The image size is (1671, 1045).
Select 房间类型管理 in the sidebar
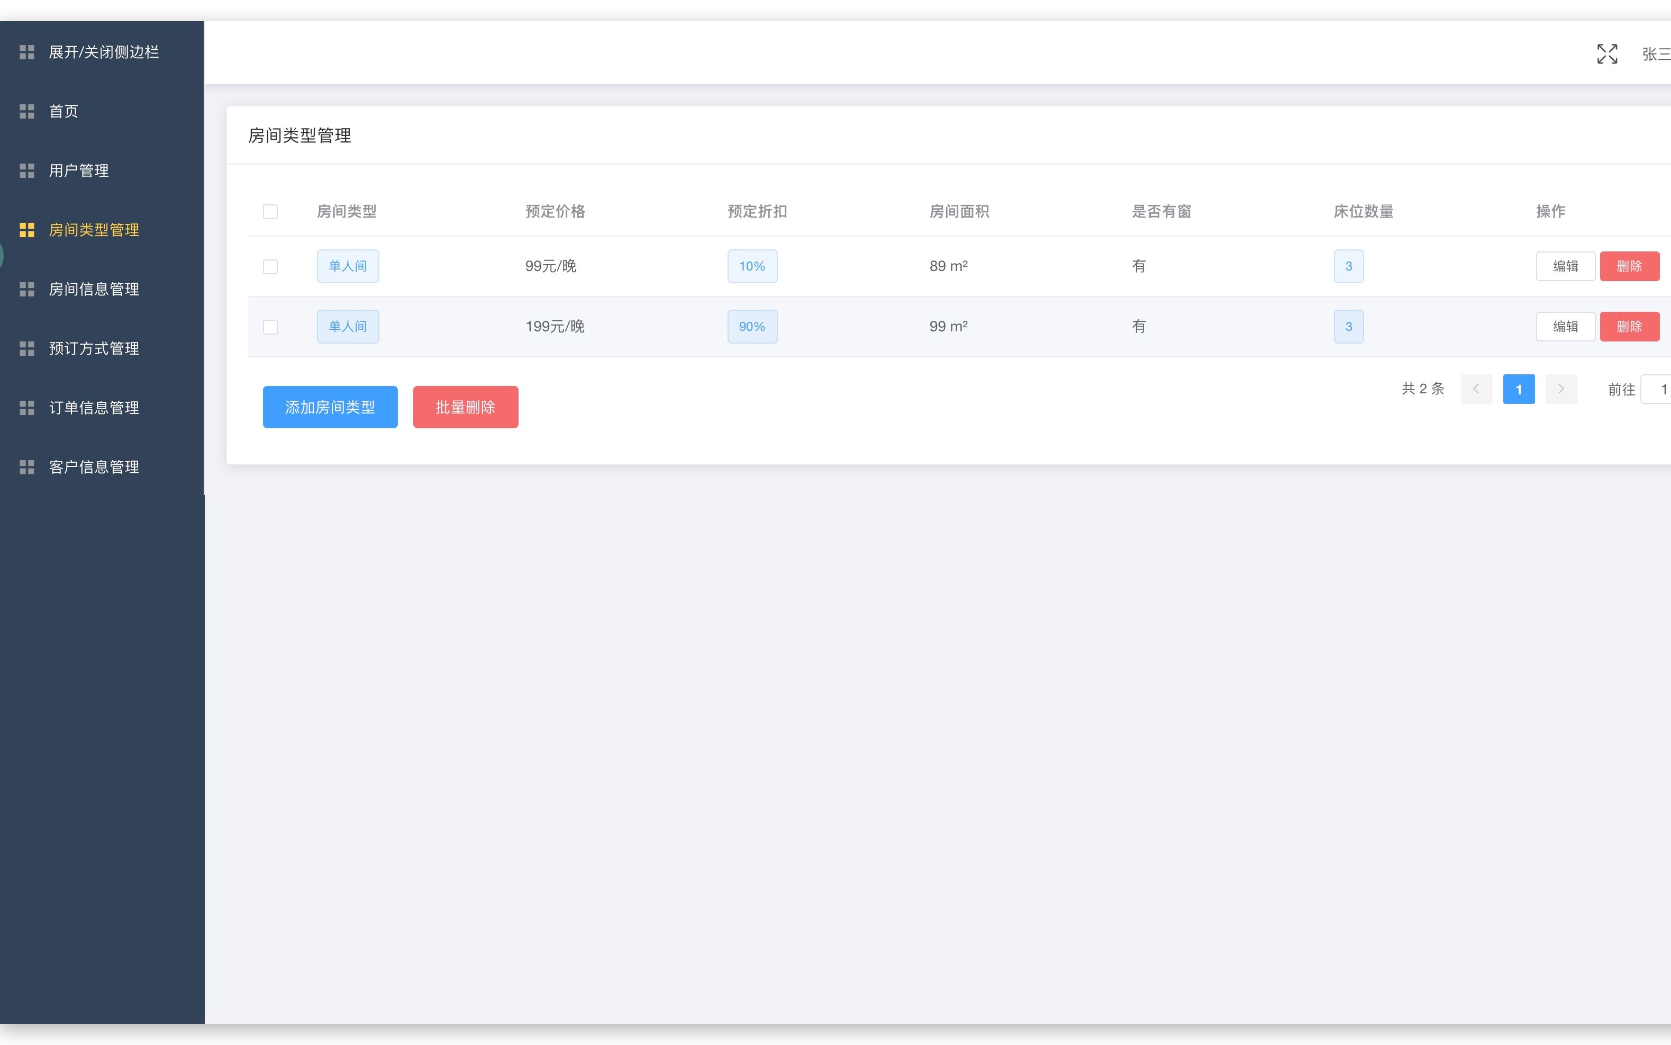tap(102, 230)
